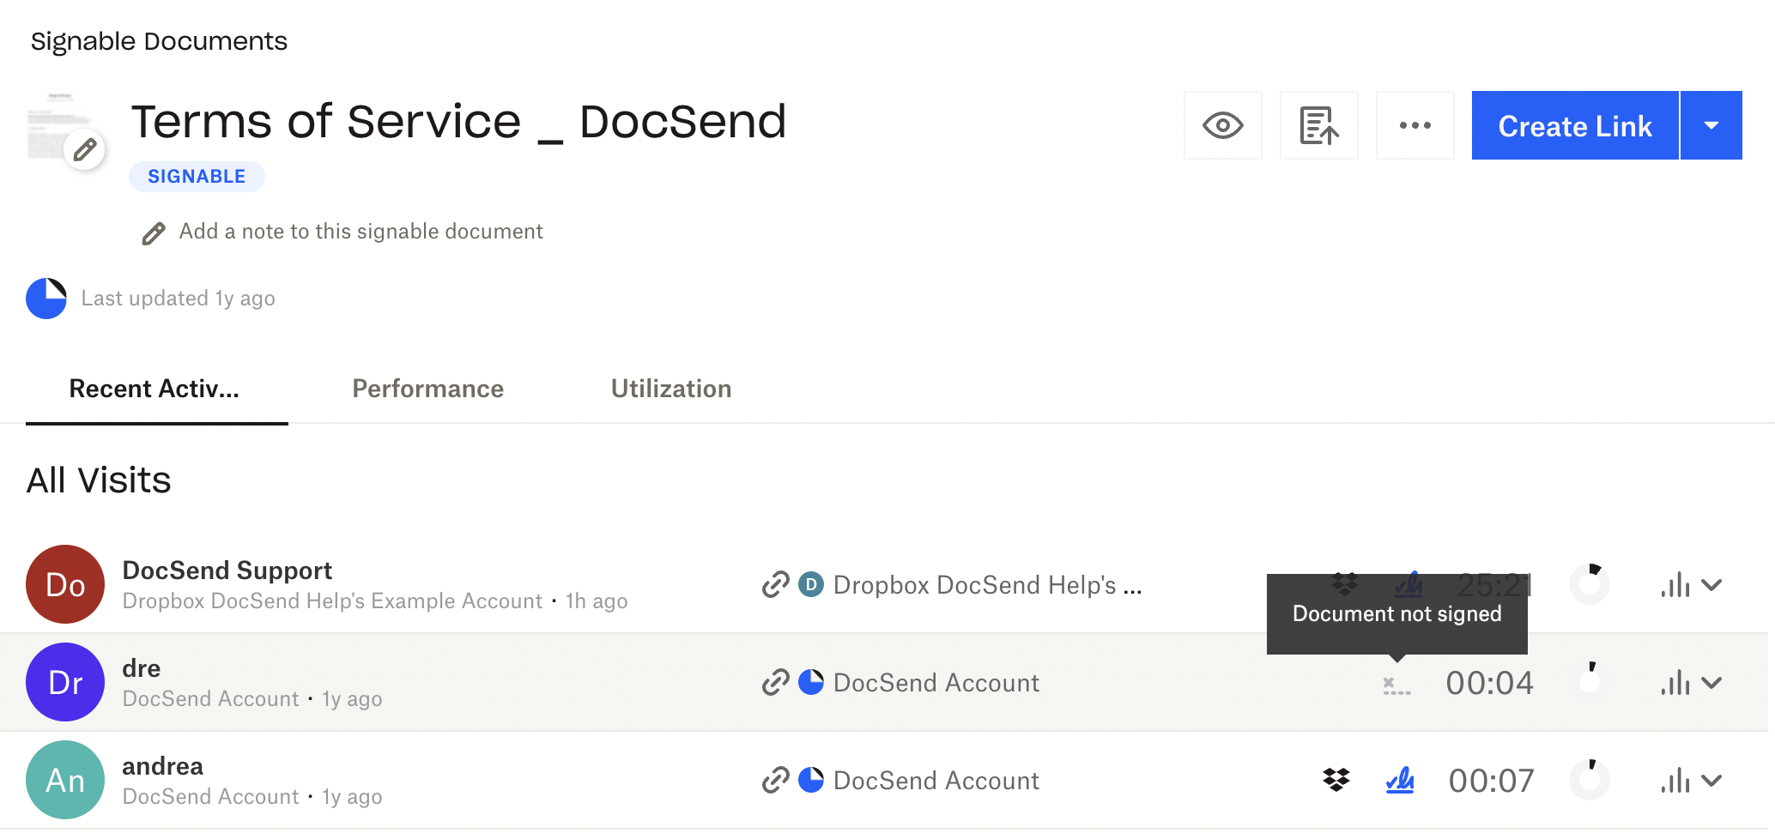Expand dre's visit details chevron
Screen dimensions: 1775x839
[x=1711, y=682]
